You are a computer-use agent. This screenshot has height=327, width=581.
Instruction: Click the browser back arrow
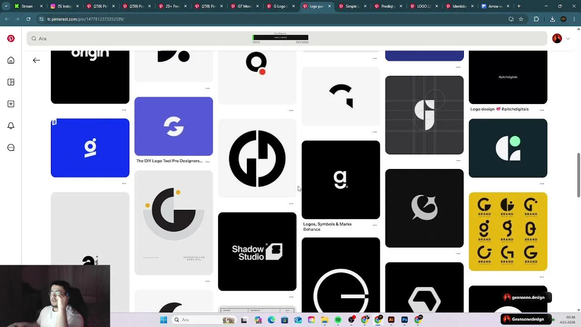click(6, 19)
